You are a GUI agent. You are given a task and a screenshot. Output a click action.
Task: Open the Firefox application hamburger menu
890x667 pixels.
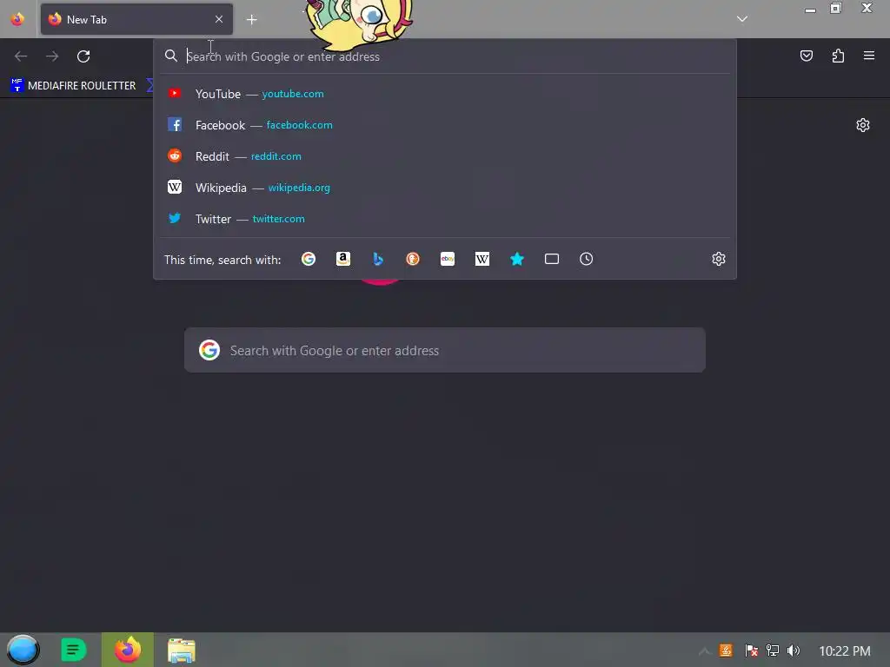[869, 56]
